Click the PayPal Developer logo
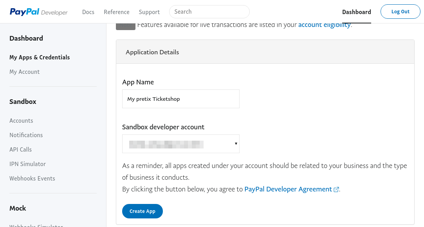Viewport: 424px width, 227px height. (39, 12)
